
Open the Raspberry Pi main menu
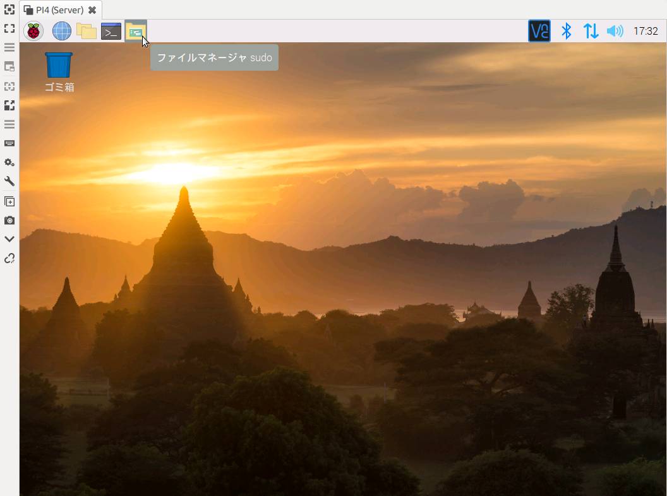click(x=33, y=31)
